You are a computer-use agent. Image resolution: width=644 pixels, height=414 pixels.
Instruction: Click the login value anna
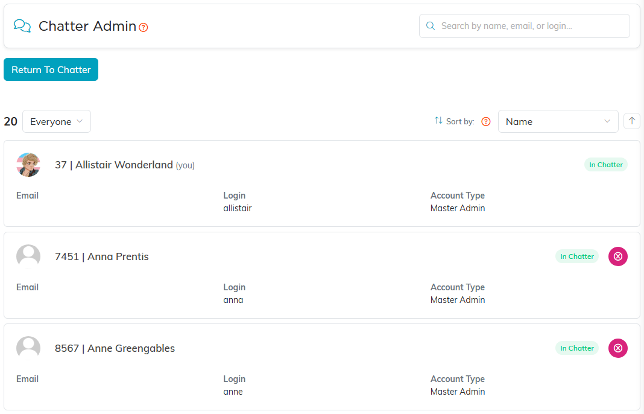233,300
